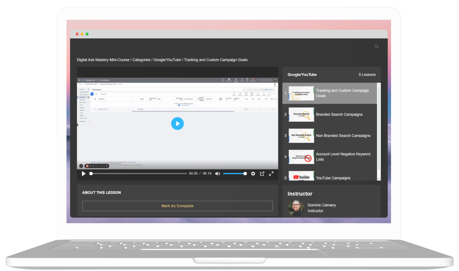The width and height of the screenshot is (459, 271).
Task: Open Account Level Negative Keyword Lists lesson
Action: click(x=343, y=157)
